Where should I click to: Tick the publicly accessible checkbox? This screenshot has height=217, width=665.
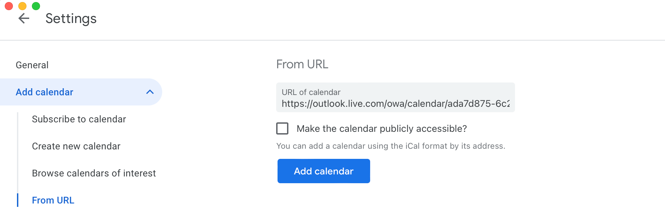click(282, 128)
